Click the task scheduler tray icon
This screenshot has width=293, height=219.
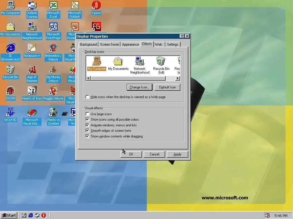(x=267, y=216)
